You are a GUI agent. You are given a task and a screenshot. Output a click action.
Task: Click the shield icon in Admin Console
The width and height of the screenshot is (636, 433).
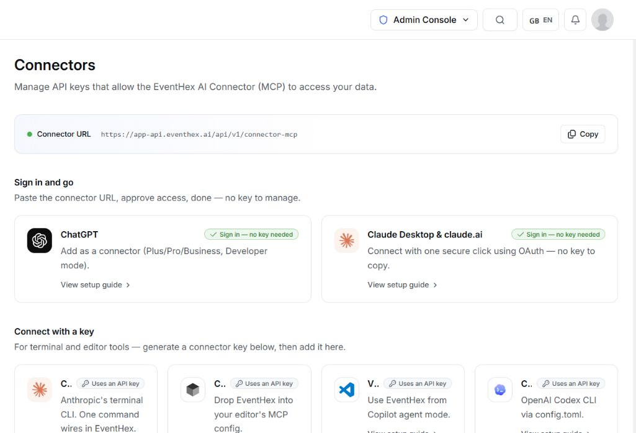[x=383, y=20]
